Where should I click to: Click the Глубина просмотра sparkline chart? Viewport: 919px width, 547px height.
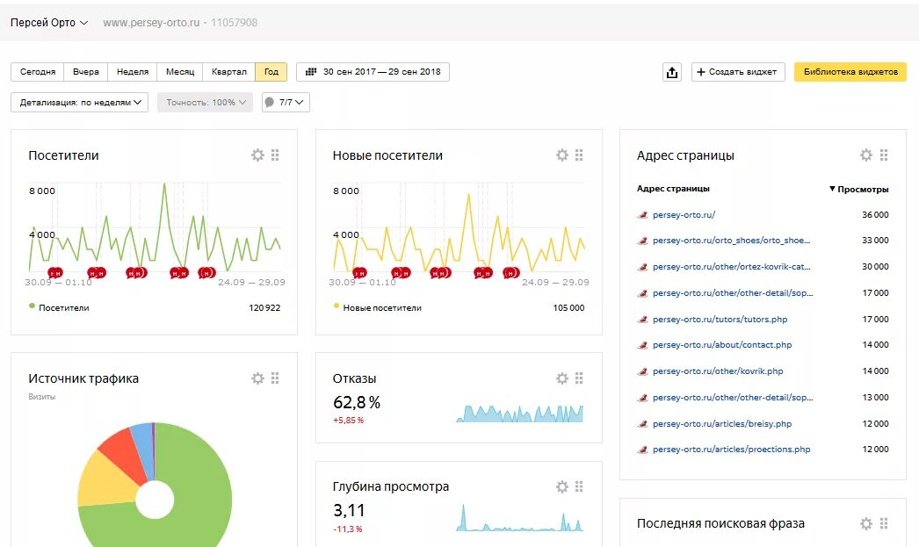click(520, 518)
